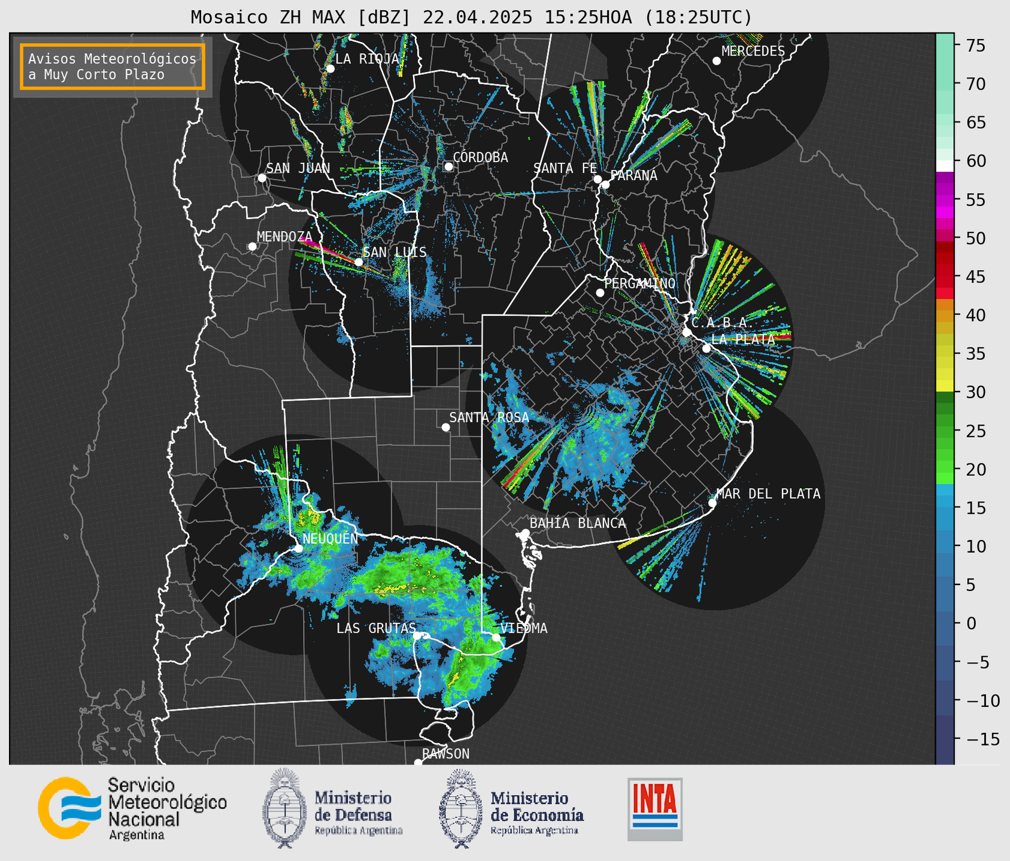Select the SAN JUAN city marker
Image resolution: width=1010 pixels, height=861 pixels.
click(262, 178)
